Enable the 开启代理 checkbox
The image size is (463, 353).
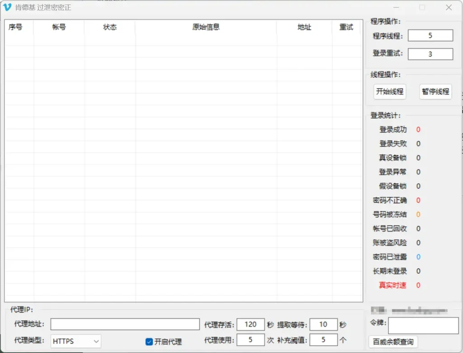click(149, 342)
